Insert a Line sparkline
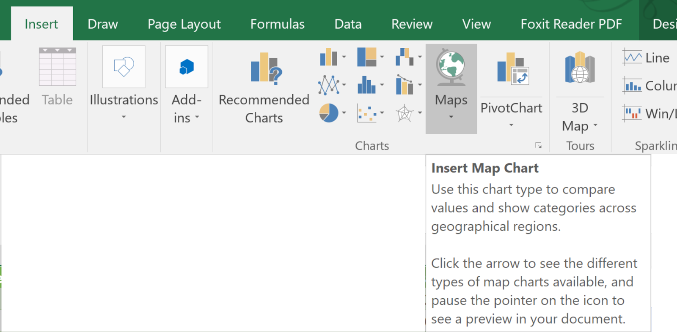Image resolution: width=677 pixels, height=332 pixels. pos(646,58)
